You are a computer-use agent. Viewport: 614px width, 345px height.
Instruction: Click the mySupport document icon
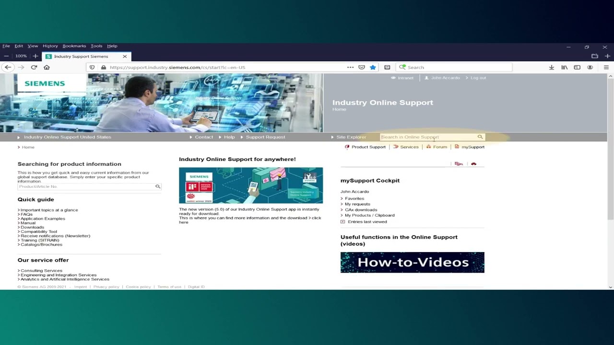[x=457, y=147]
